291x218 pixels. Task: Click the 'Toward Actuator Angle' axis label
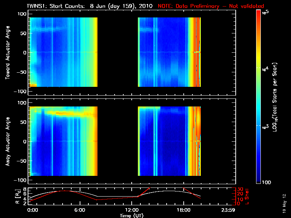click(x=7, y=53)
